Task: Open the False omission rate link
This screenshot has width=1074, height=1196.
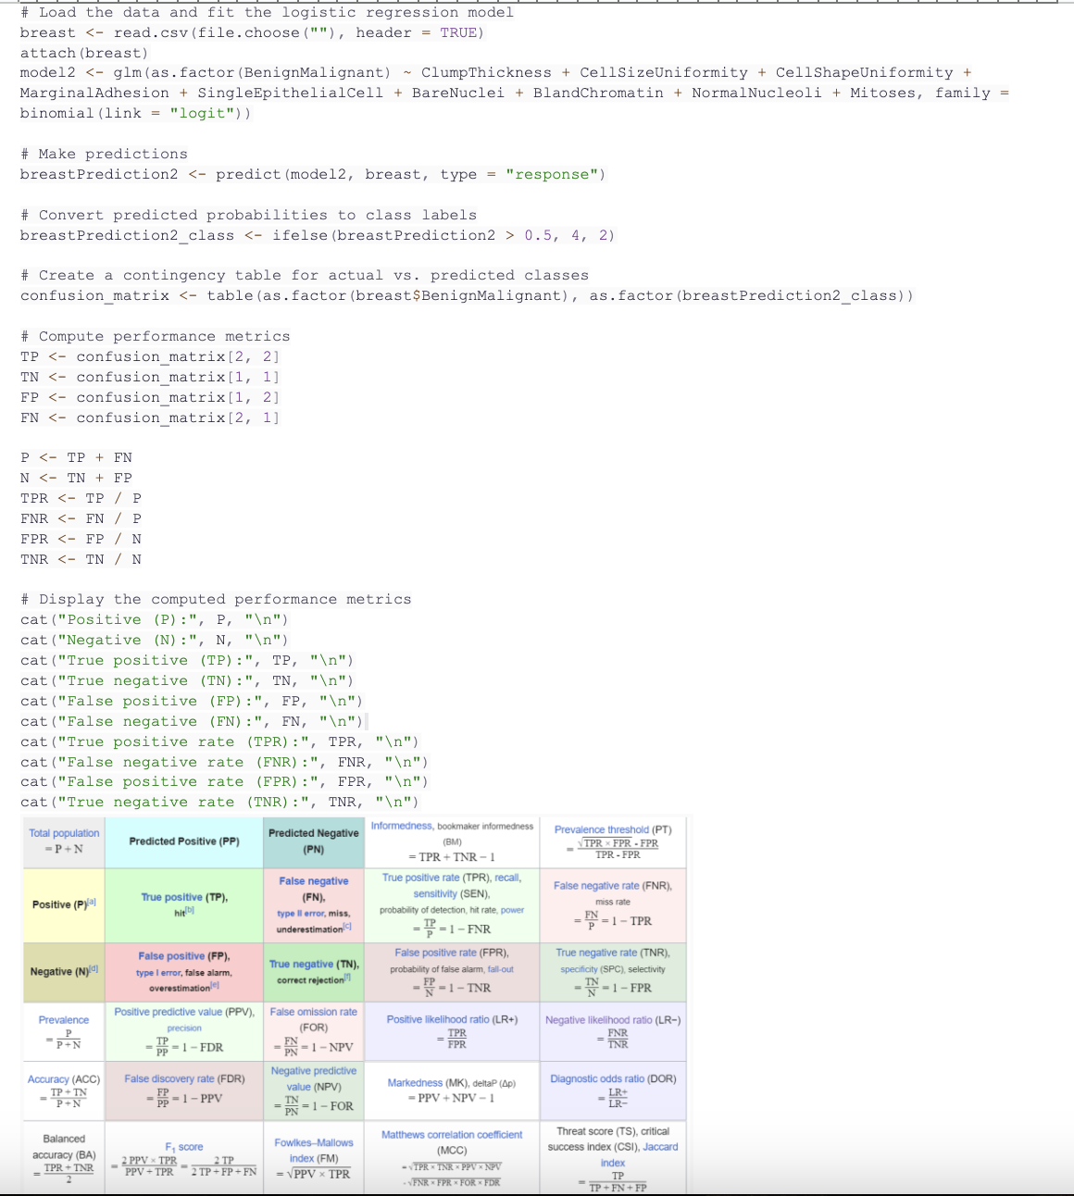Action: coord(313,1011)
